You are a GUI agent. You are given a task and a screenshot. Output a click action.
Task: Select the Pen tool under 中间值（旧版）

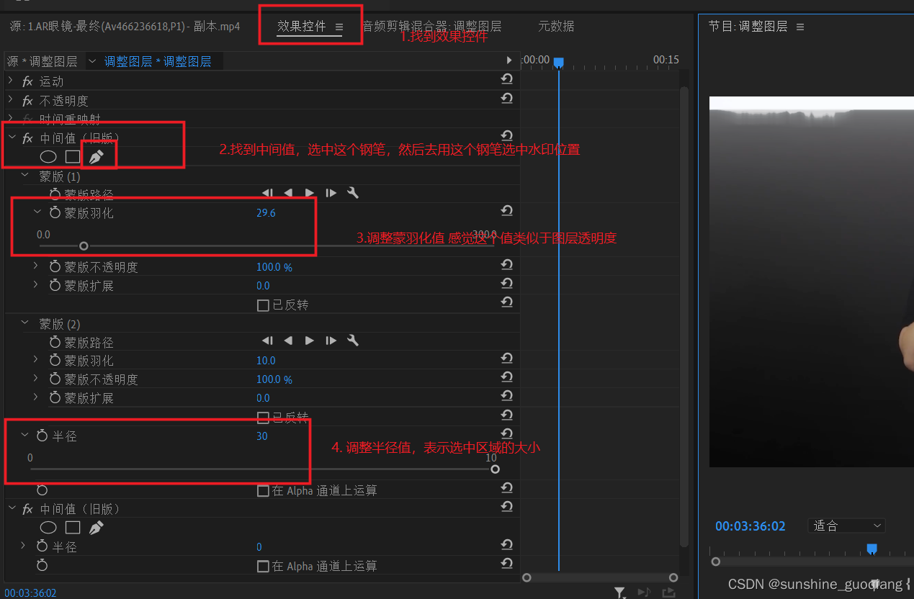point(98,155)
